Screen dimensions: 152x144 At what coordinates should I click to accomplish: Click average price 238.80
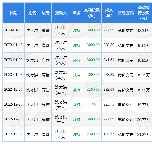point(109,45)
